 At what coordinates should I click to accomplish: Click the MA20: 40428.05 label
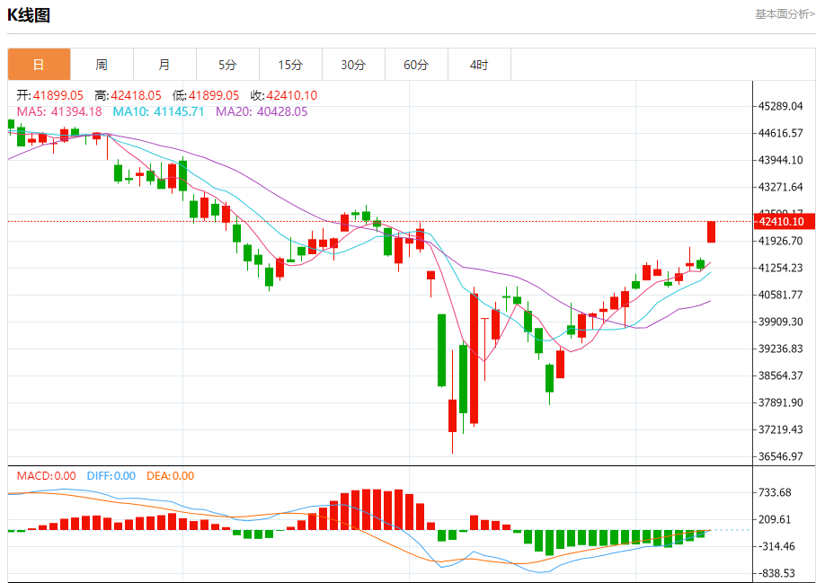[x=262, y=111]
